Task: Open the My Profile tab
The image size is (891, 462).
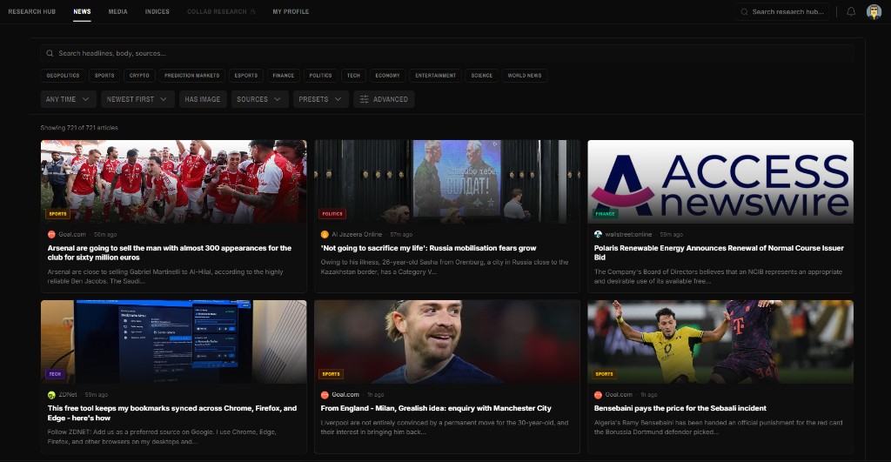Action: [291, 11]
